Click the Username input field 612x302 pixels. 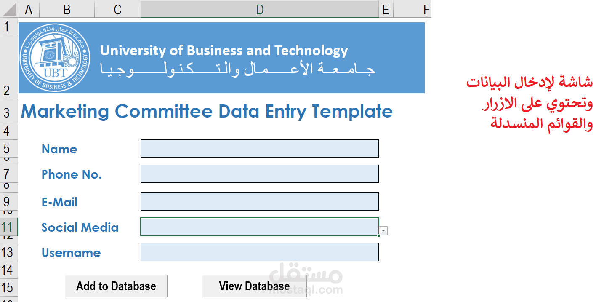click(x=259, y=252)
